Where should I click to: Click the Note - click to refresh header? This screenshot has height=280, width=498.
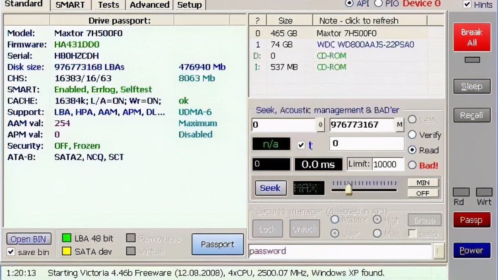(370, 21)
